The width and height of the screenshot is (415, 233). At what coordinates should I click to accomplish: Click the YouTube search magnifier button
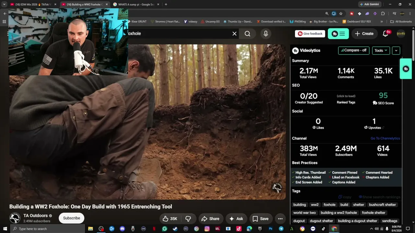coord(247,34)
